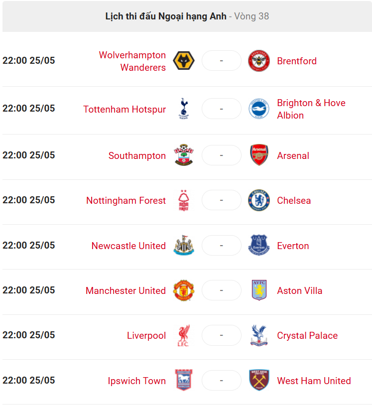Viewport: 372px width, 412px height.
Task: Open the Ipswich Town team link
Action: (x=136, y=381)
